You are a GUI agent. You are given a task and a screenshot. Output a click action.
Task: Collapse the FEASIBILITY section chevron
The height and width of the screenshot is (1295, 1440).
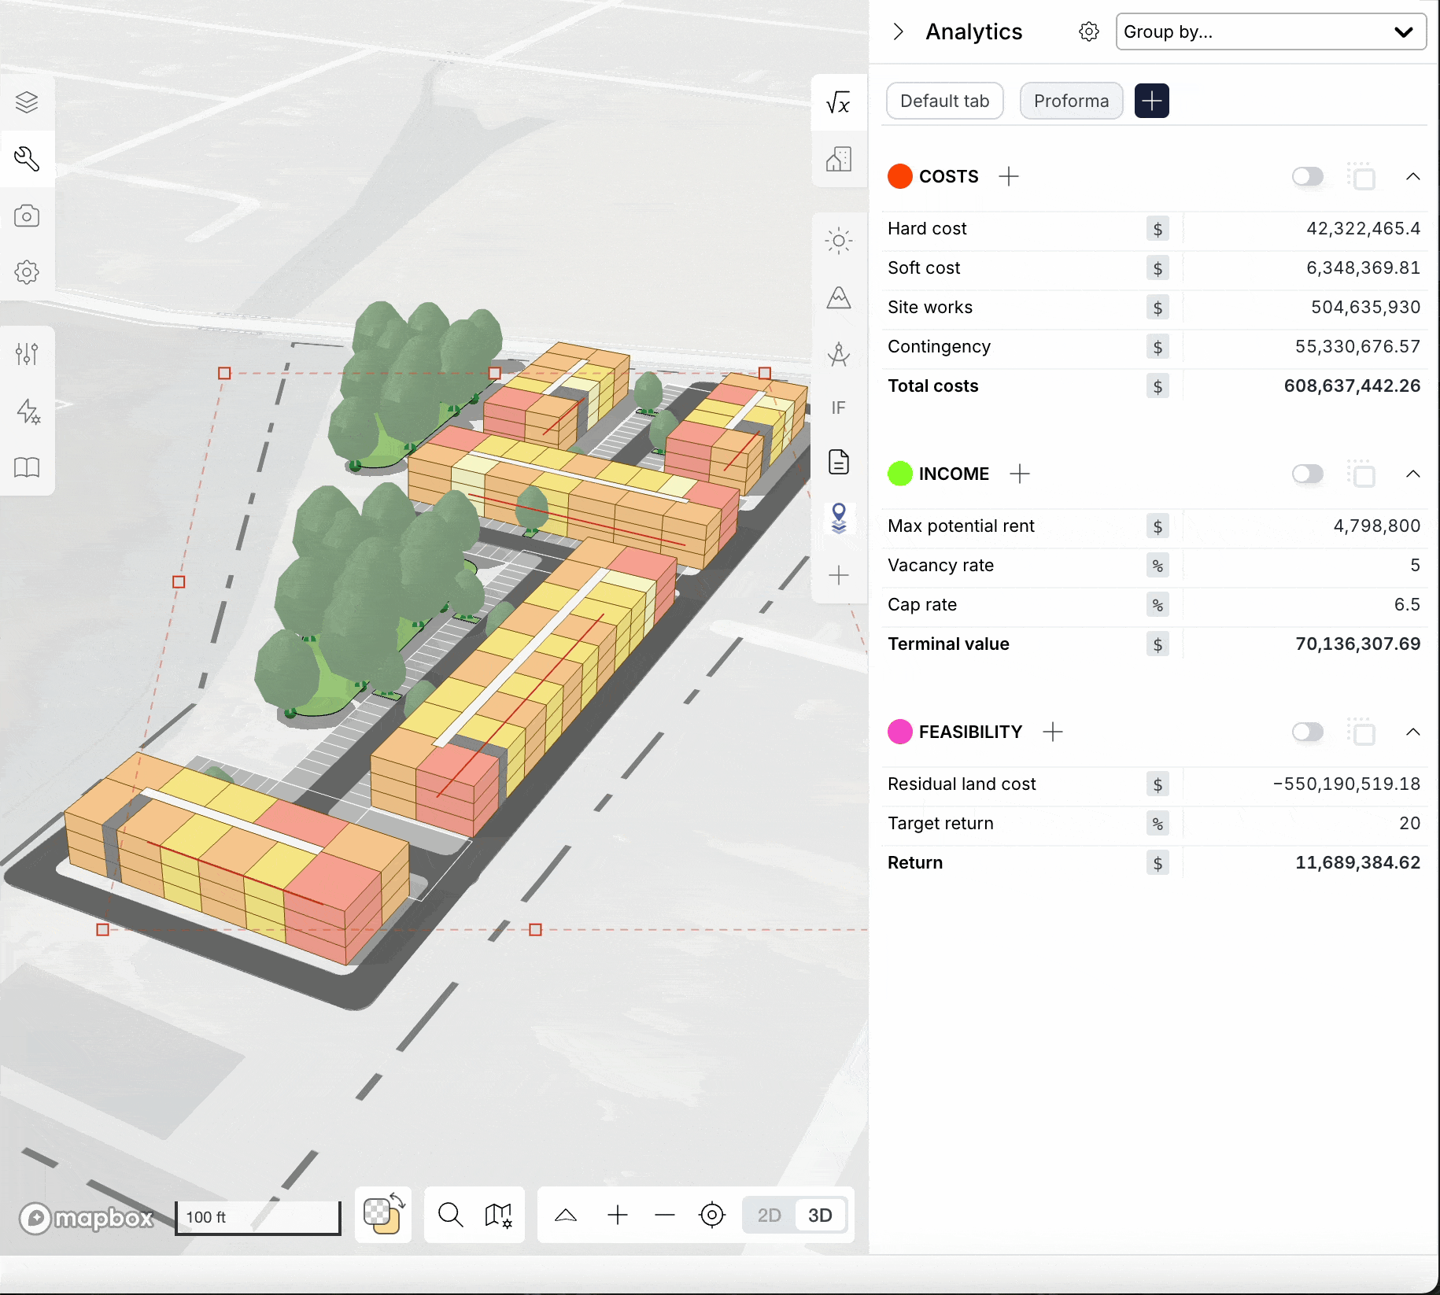pyautogui.click(x=1412, y=732)
